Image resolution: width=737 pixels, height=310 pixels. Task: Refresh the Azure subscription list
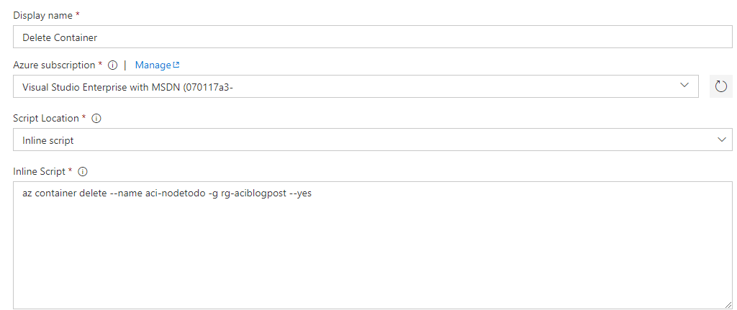tap(720, 86)
